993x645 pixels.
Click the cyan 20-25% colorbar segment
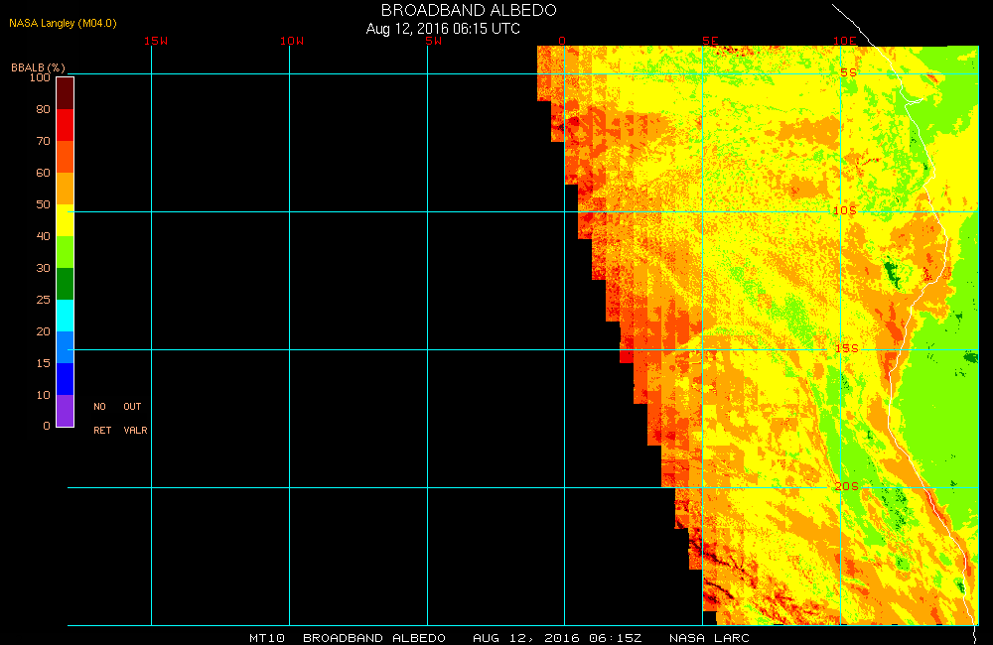(65, 316)
